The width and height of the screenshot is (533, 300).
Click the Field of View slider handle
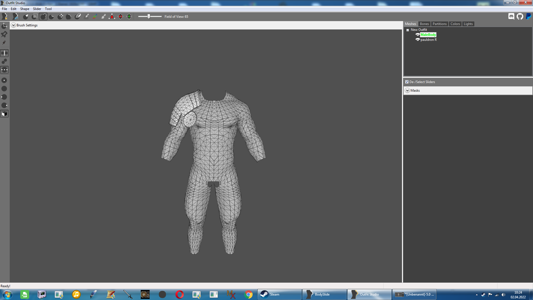pyautogui.click(x=149, y=16)
